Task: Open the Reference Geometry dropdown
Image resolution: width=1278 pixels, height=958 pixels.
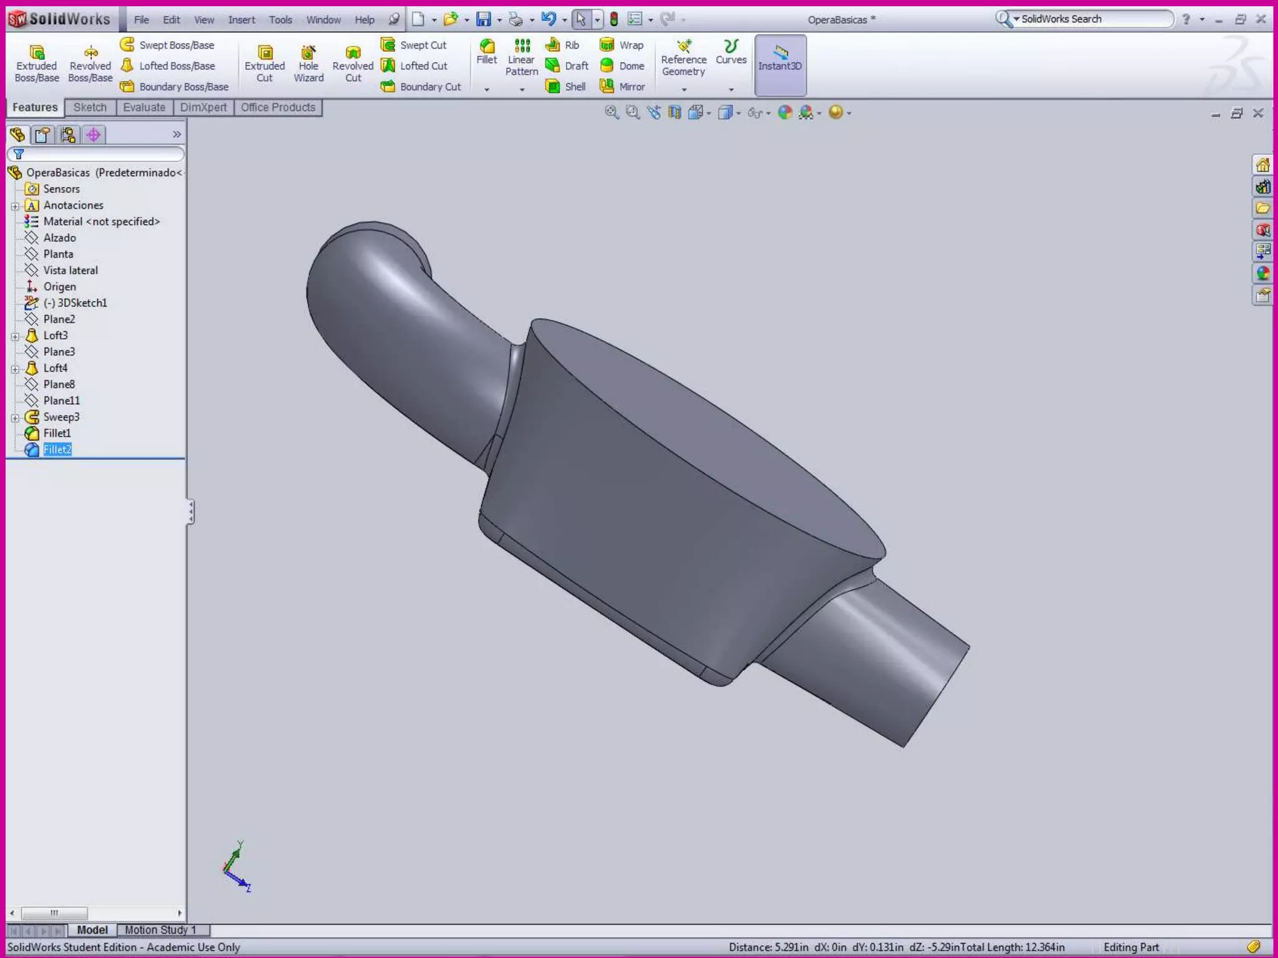Action: coord(684,89)
